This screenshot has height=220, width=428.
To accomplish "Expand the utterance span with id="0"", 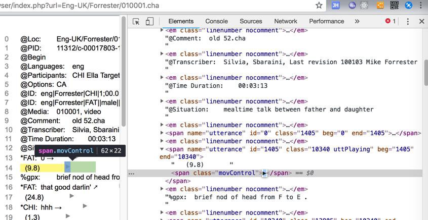I will (162, 133).
